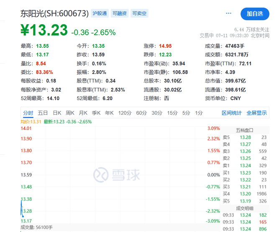Click the 跌停 value 12.23
The height and width of the screenshot is (232, 276).
click(165, 55)
